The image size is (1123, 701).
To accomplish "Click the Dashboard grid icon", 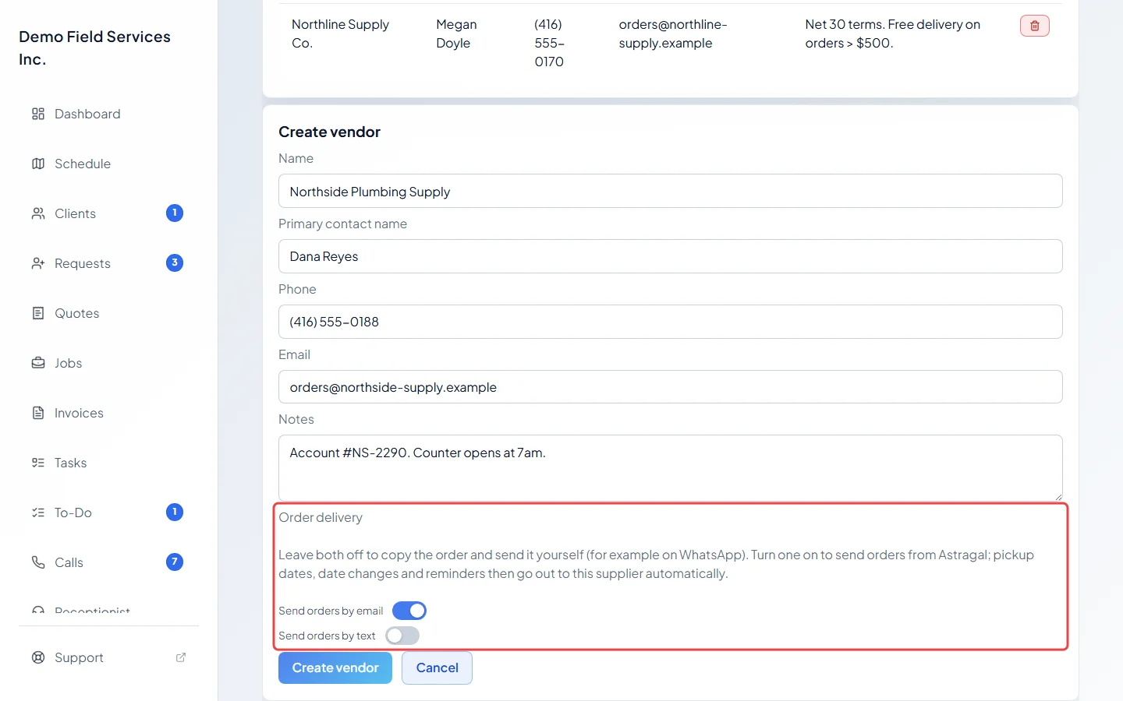I will [x=38, y=114].
